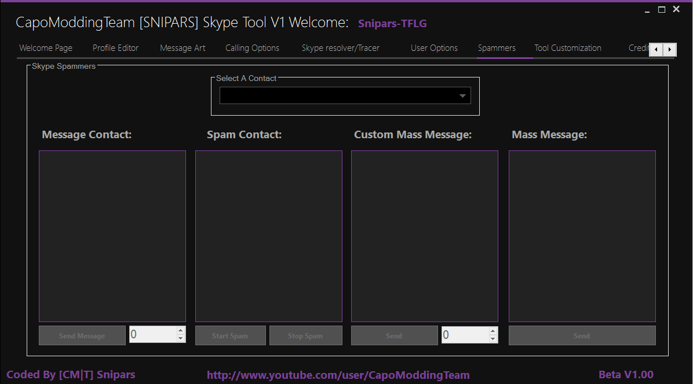This screenshot has height=384, width=693.
Task: Click the Start Spam button
Action: click(230, 335)
